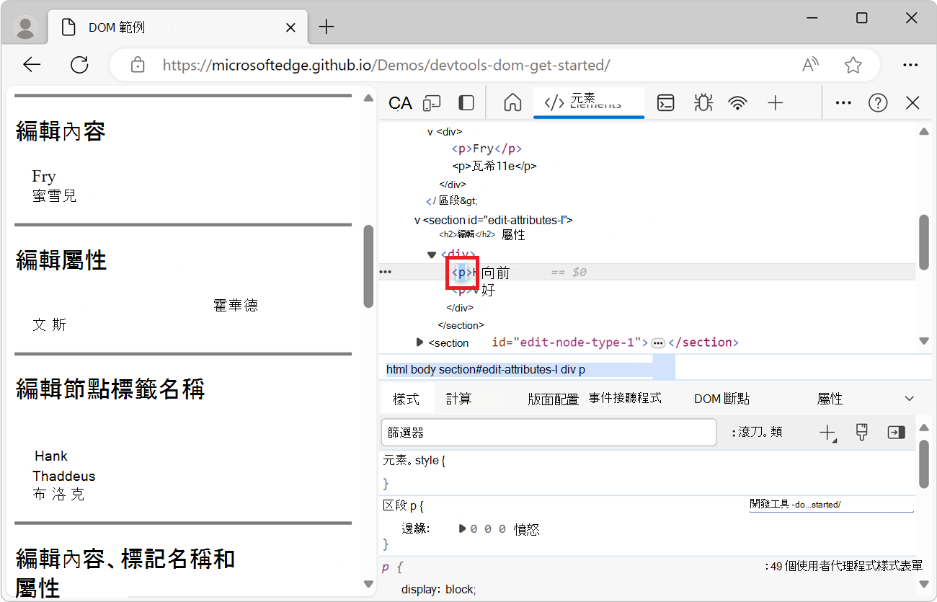Open the DOM 斷點 tab
Image resolution: width=937 pixels, height=602 pixels.
point(721,397)
